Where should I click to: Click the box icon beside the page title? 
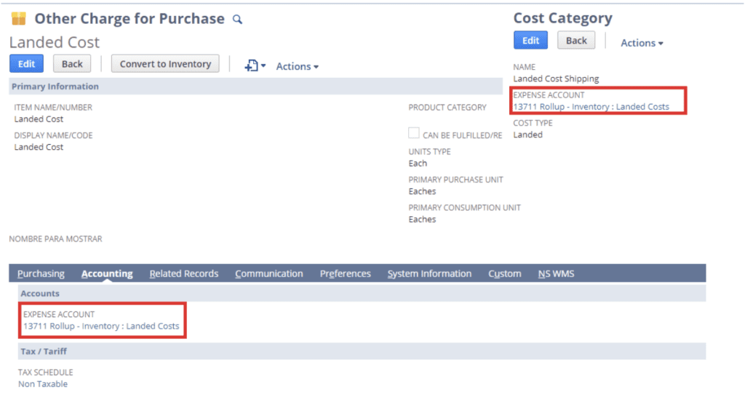[x=18, y=19]
